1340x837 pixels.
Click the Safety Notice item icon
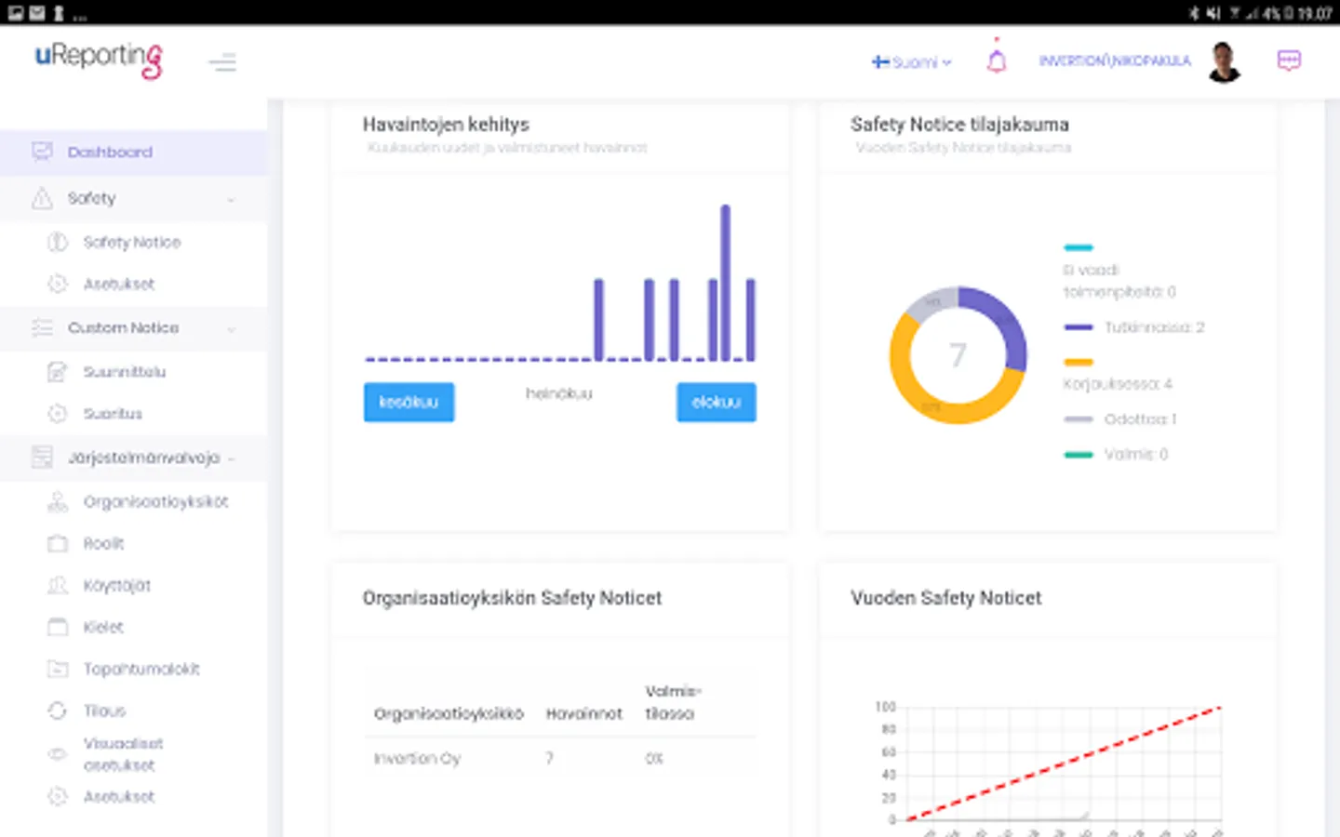pyautogui.click(x=58, y=242)
